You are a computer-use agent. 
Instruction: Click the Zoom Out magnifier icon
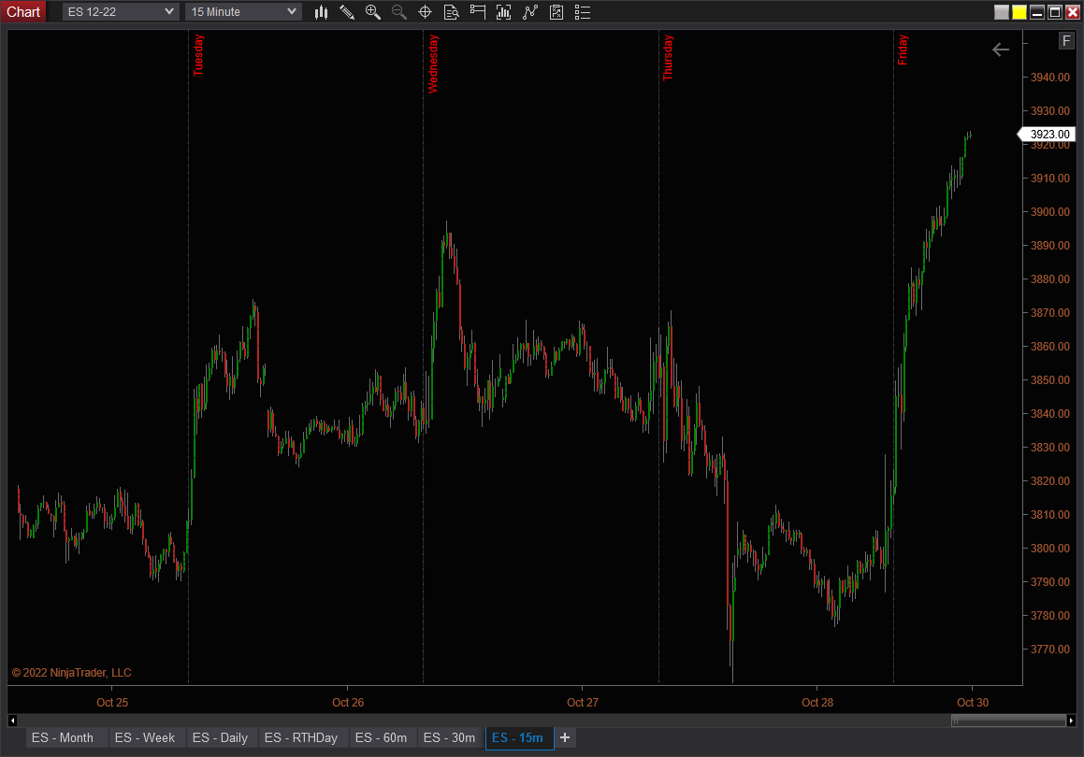398,12
